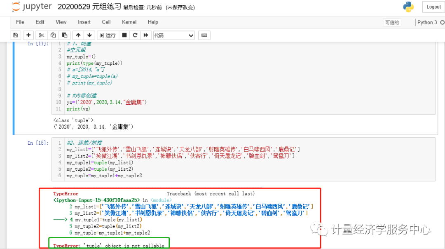This screenshot has height=249, width=445.
Task: Copy the selected cell using copy icon
Action: [x=53, y=35]
